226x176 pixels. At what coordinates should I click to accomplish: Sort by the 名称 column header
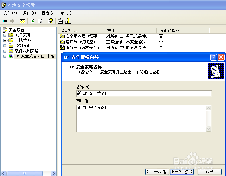[81, 31]
